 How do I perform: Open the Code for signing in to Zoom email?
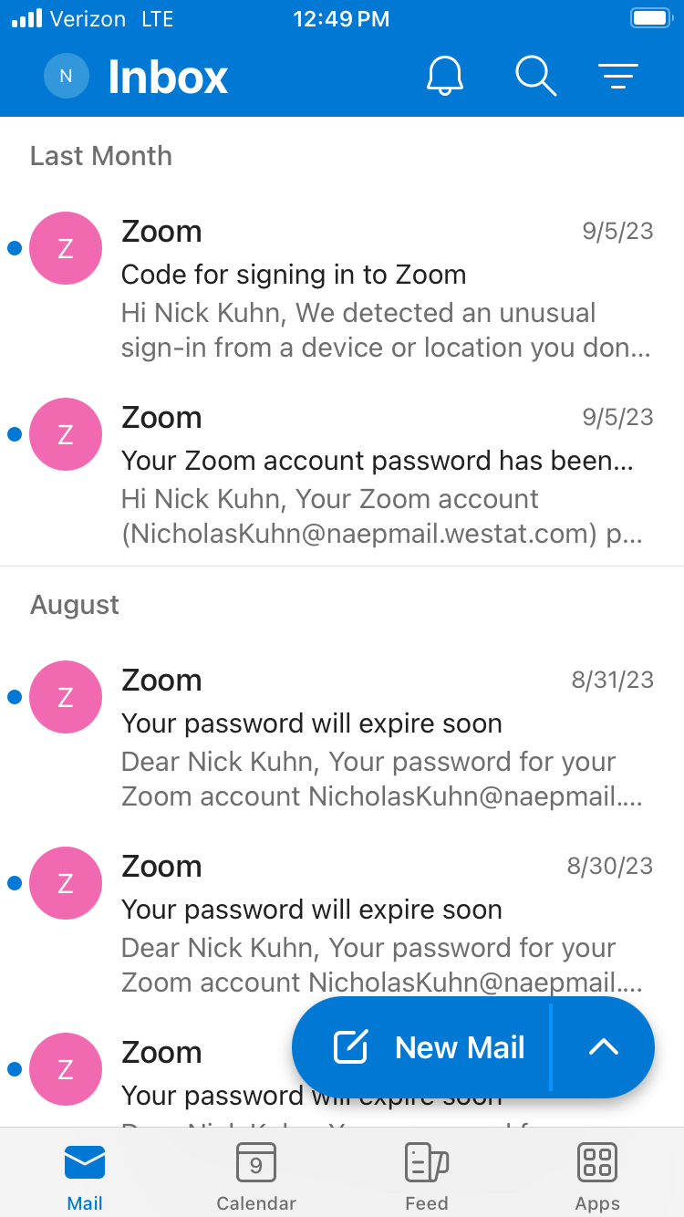[x=342, y=286]
